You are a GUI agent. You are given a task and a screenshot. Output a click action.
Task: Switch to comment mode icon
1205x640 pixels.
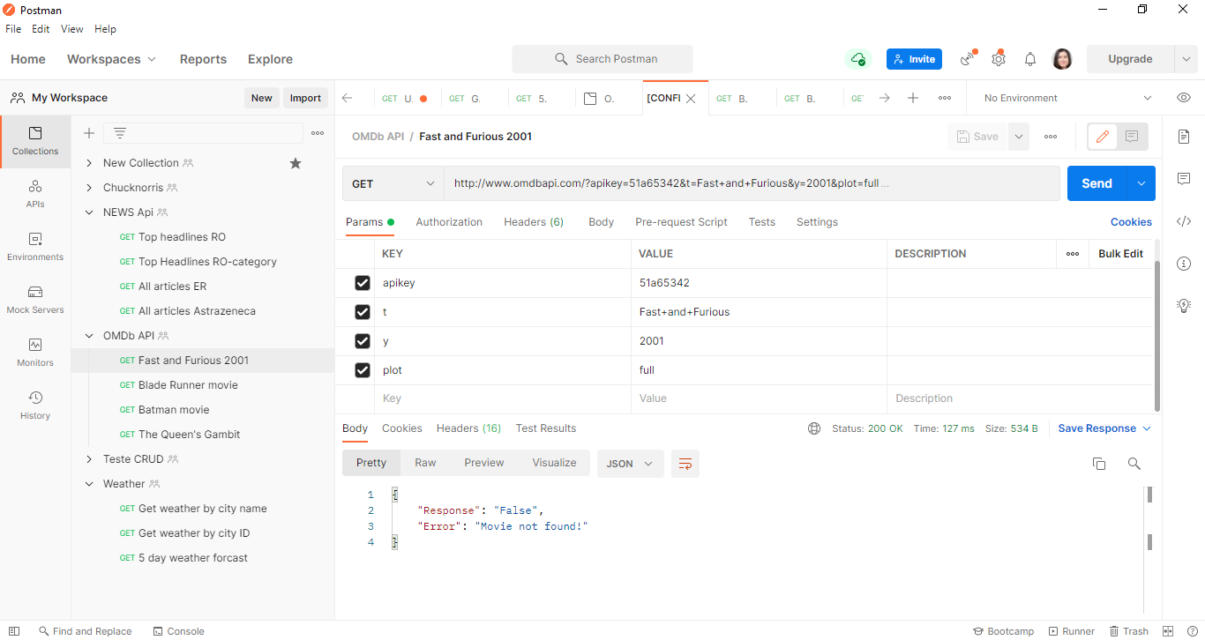click(x=1132, y=137)
